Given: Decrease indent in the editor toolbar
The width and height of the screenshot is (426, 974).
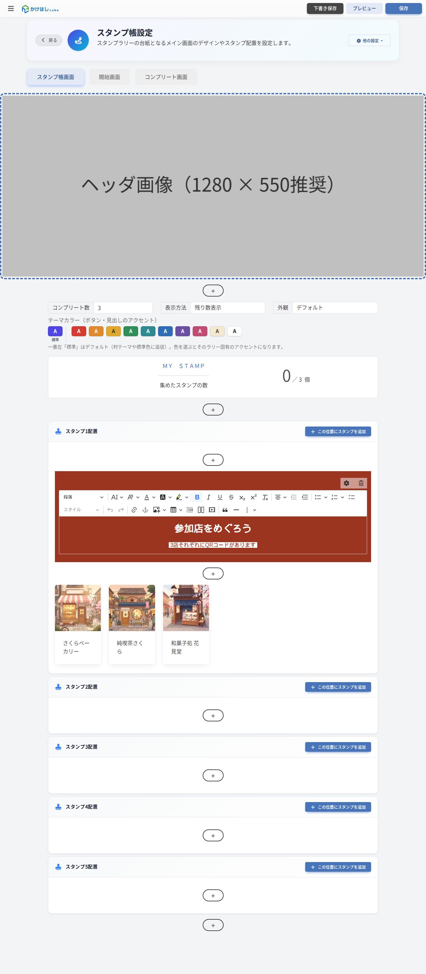Looking at the screenshot, I should click(x=294, y=497).
